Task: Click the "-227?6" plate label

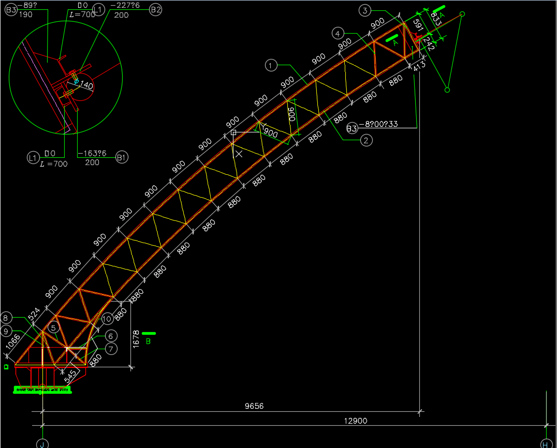Action: click(x=125, y=5)
